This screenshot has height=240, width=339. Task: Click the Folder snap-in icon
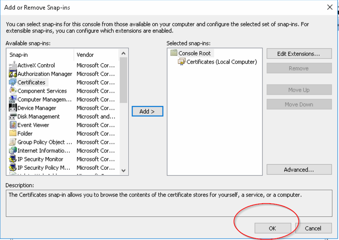coord(13,133)
